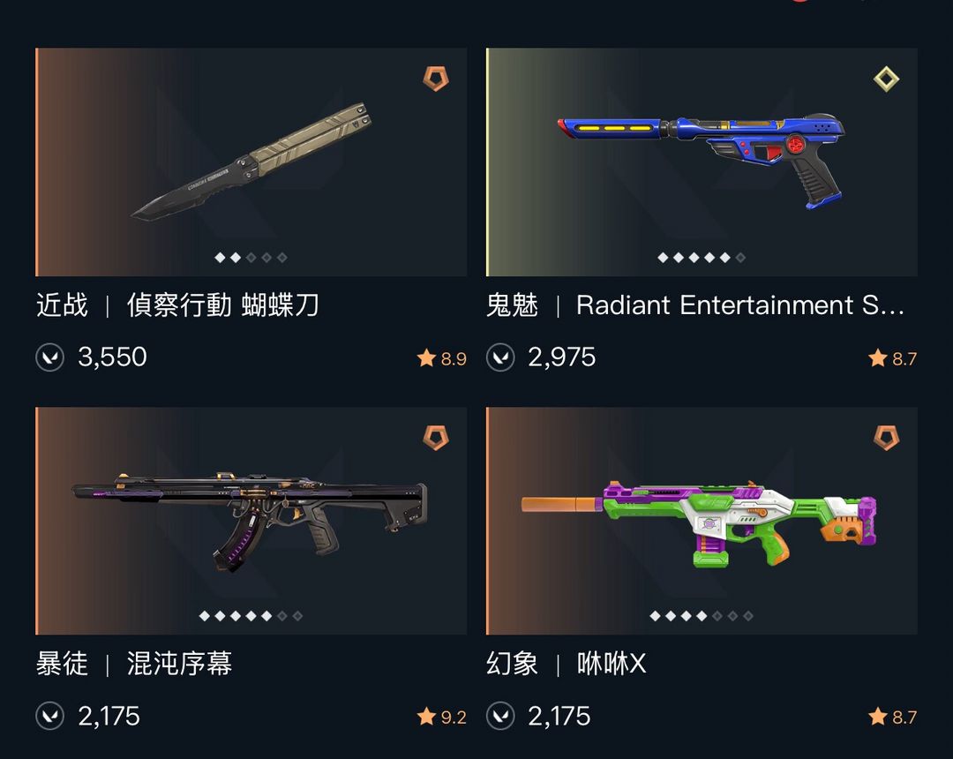Choose the fifth variant dot on Vandal card

266,616
